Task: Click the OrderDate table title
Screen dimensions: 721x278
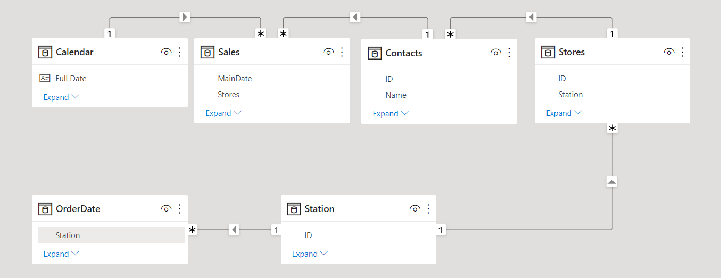Action: [78, 209]
